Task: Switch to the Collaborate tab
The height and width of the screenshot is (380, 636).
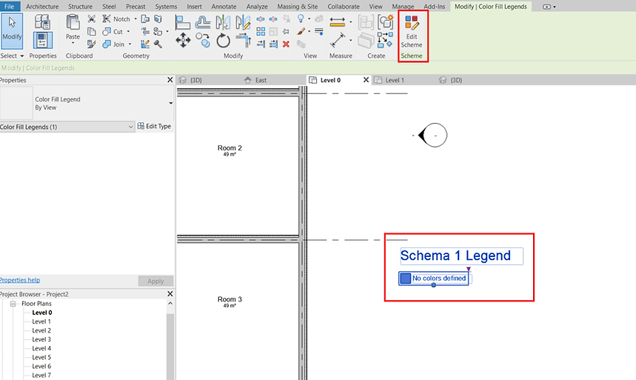Action: click(x=344, y=7)
